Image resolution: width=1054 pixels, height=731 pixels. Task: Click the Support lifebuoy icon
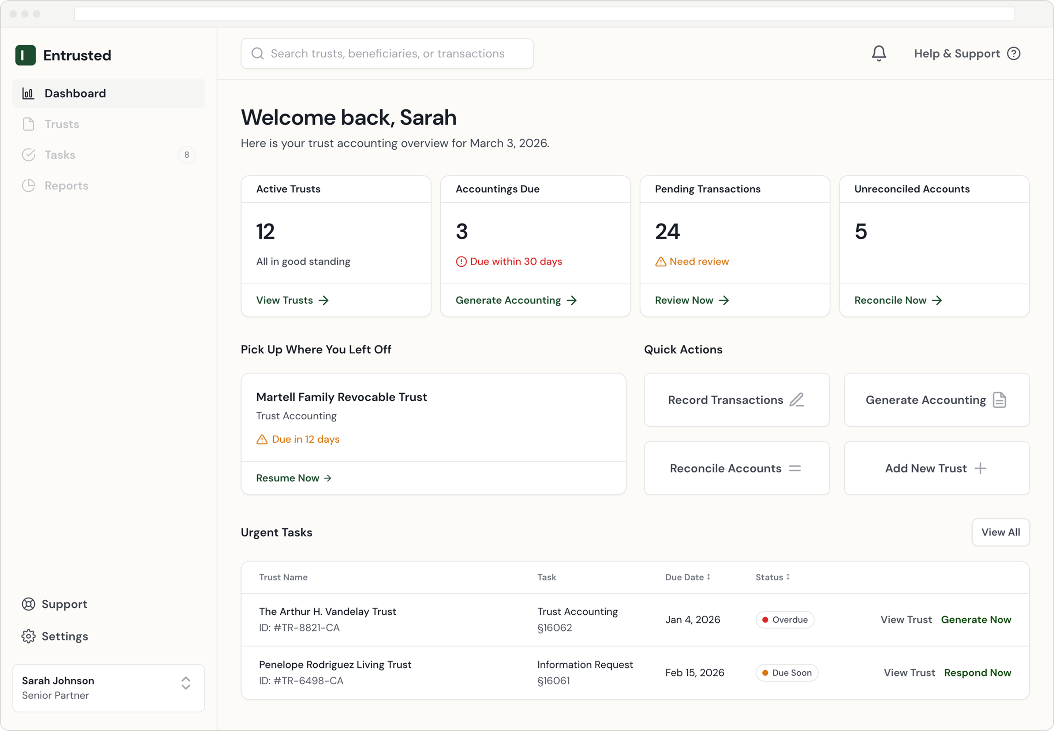click(x=29, y=604)
